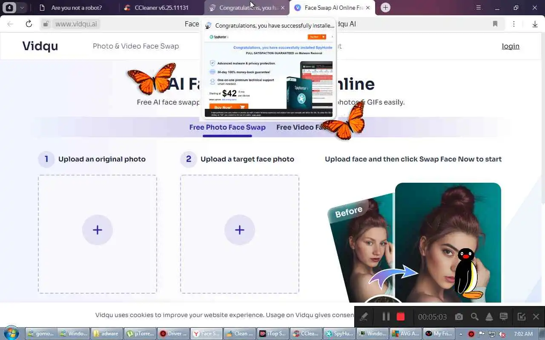This screenshot has width=545, height=340.
Task: View site security lock information
Action: click(x=46, y=24)
